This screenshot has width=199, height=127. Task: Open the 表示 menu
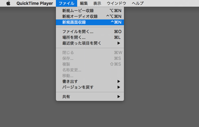point(97,3)
